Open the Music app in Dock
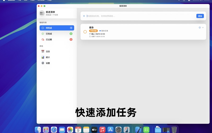 pyautogui.click(x=102, y=130)
